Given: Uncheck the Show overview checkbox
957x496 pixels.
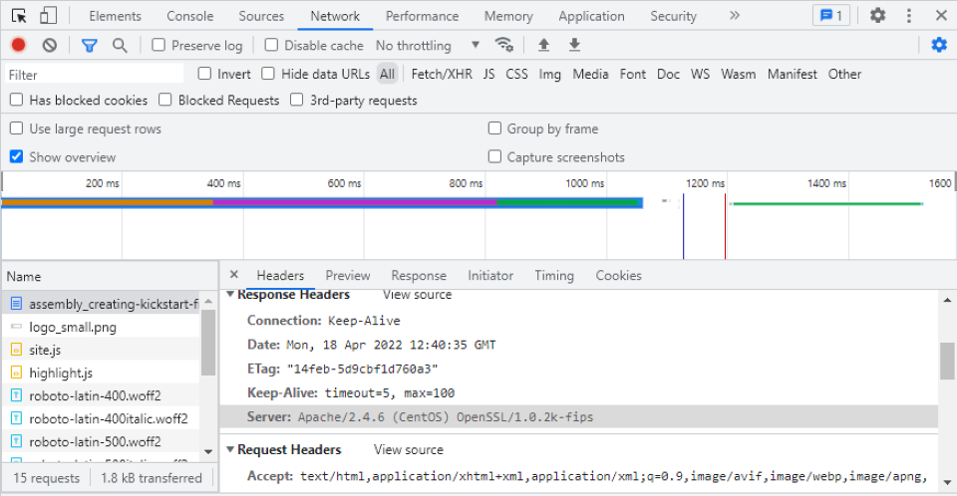Looking at the screenshot, I should click(x=17, y=157).
